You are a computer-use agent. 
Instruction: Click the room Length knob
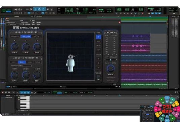pos(26,75)
